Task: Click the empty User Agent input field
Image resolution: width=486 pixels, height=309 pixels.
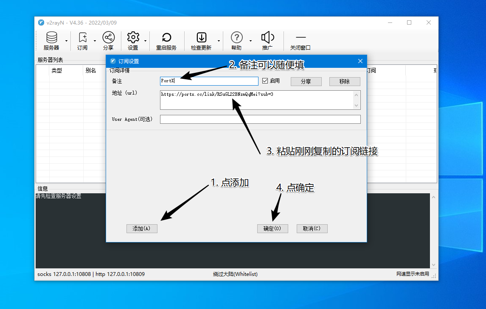Action: 260,120
